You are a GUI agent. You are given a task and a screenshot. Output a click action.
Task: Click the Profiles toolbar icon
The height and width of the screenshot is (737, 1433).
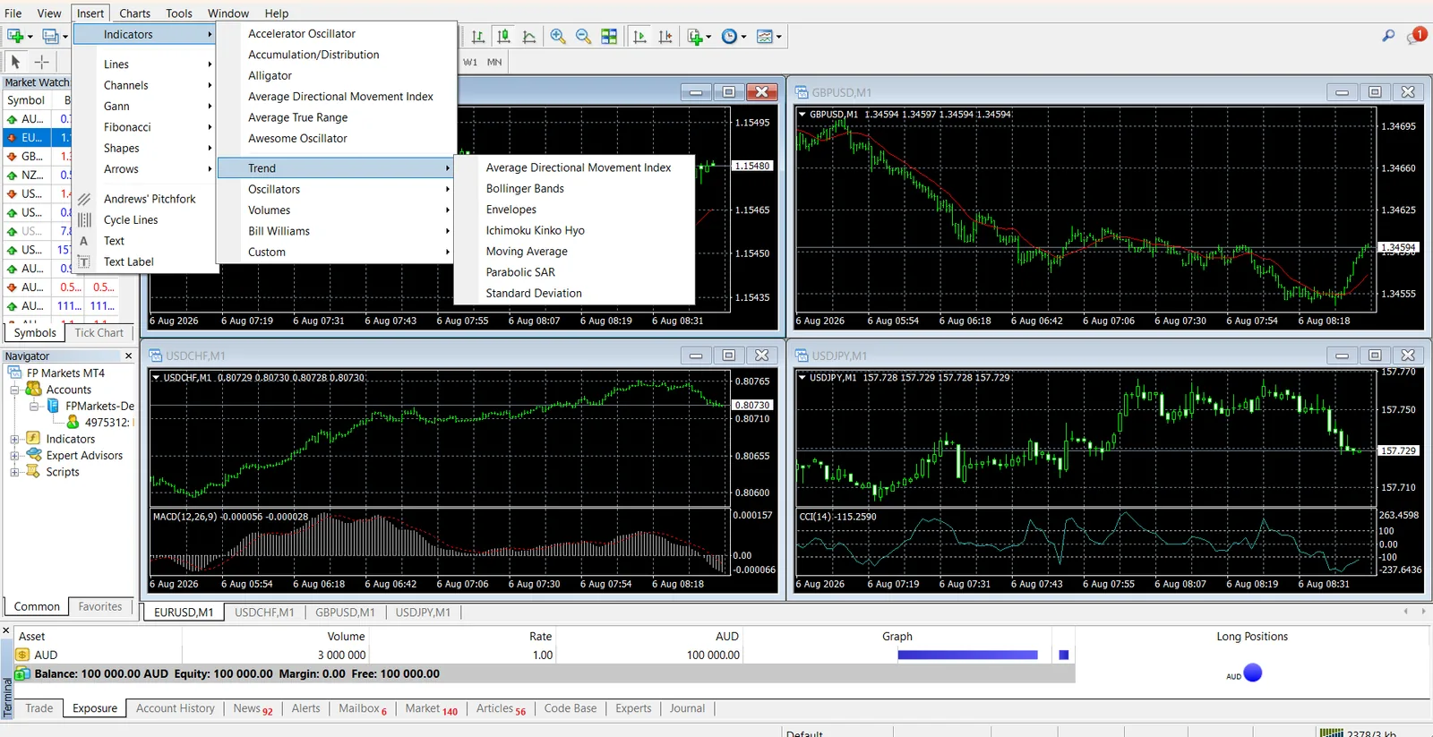(51, 37)
